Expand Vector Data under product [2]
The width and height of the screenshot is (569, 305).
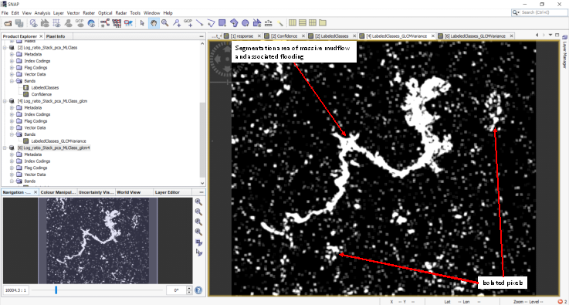(x=12, y=74)
